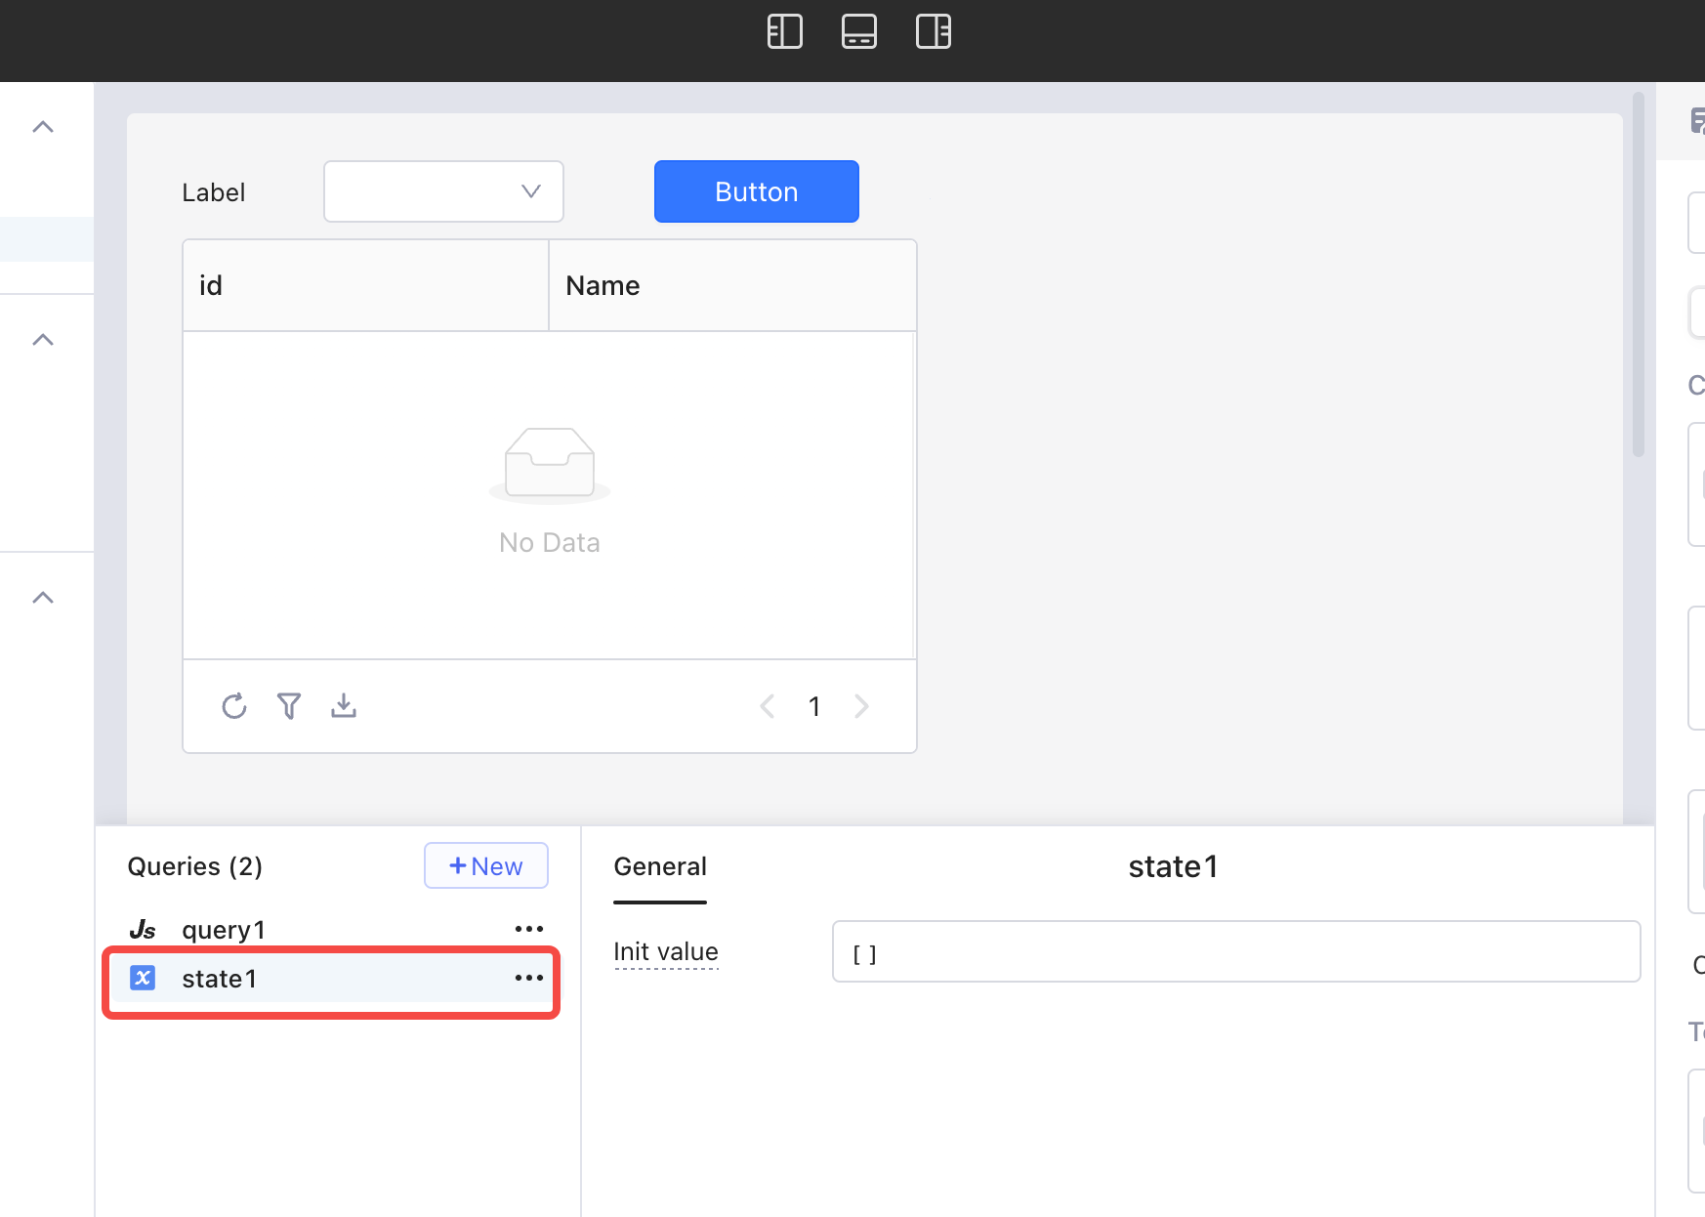1705x1217 pixels.
Task: Switch to the General tab
Action: coord(660,866)
